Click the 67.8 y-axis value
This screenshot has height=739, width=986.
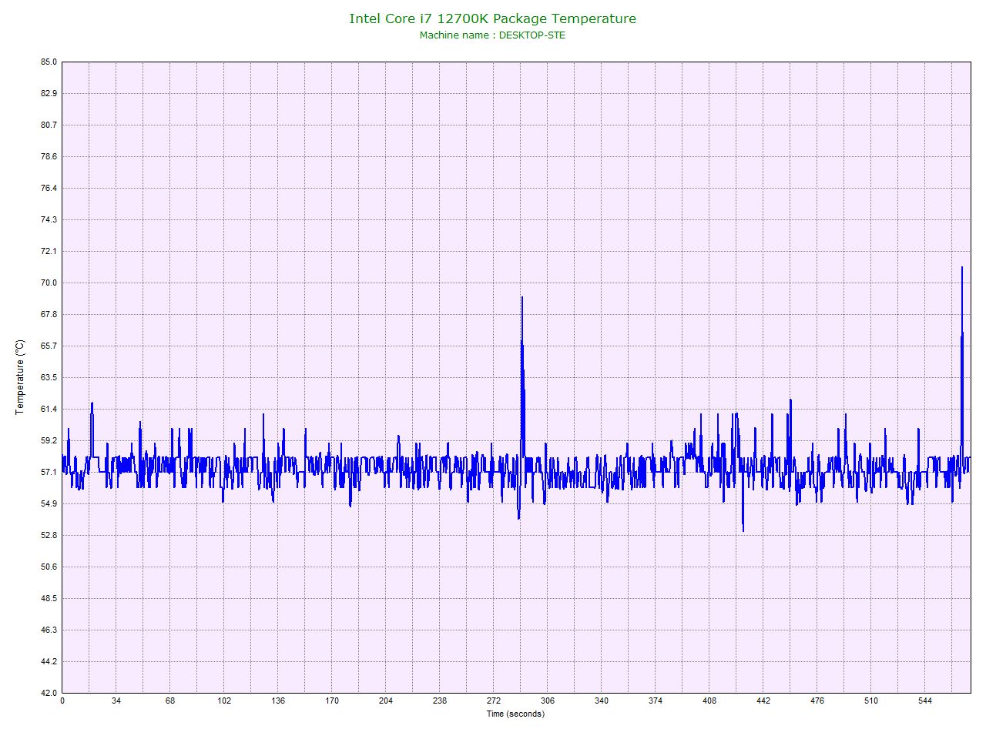click(x=49, y=314)
